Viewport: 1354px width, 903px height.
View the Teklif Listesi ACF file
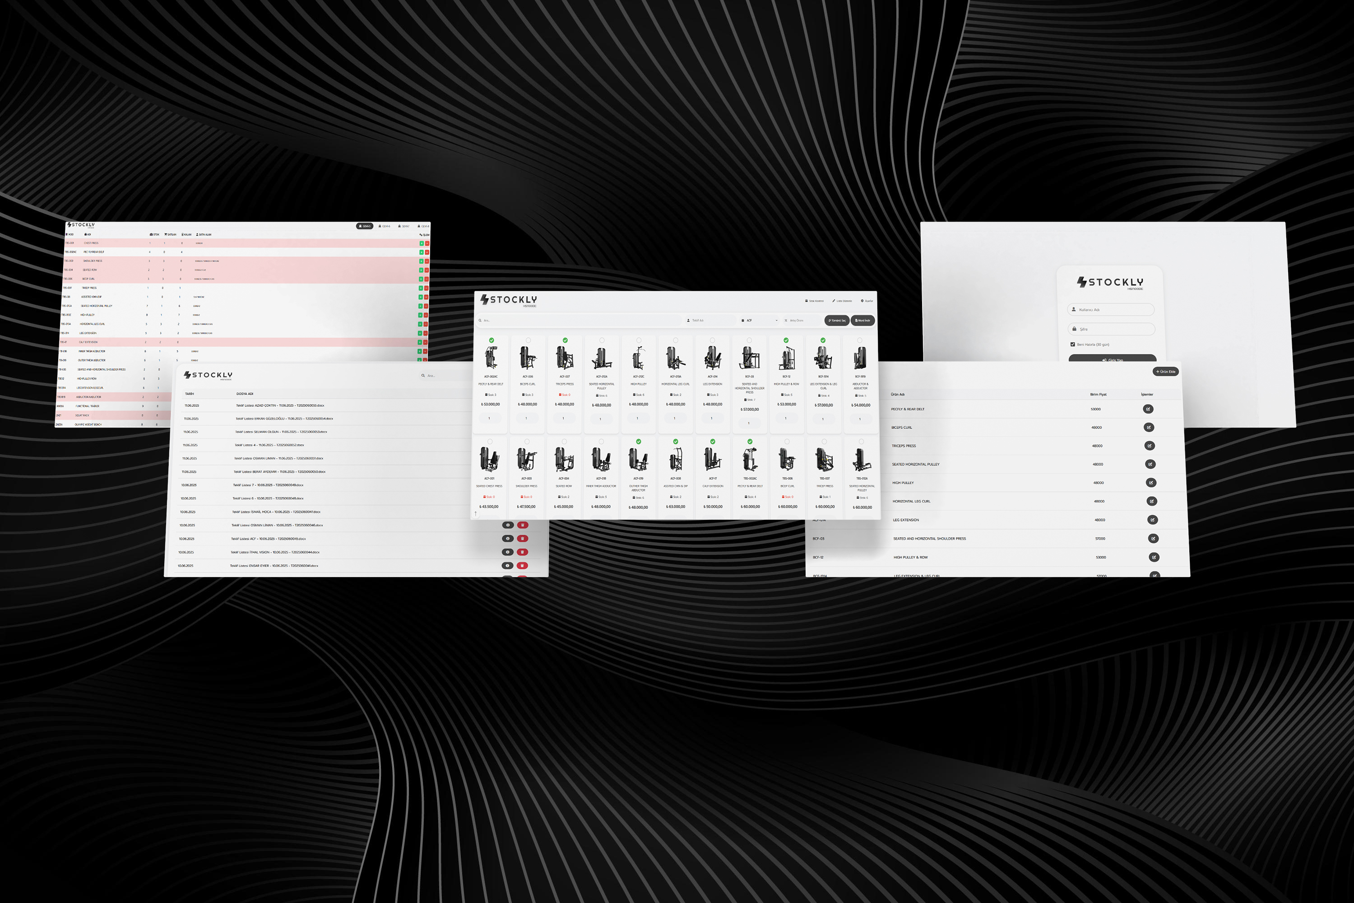(x=508, y=539)
